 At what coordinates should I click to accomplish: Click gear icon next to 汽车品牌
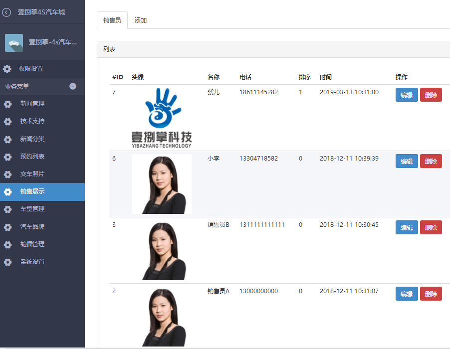(x=8, y=227)
